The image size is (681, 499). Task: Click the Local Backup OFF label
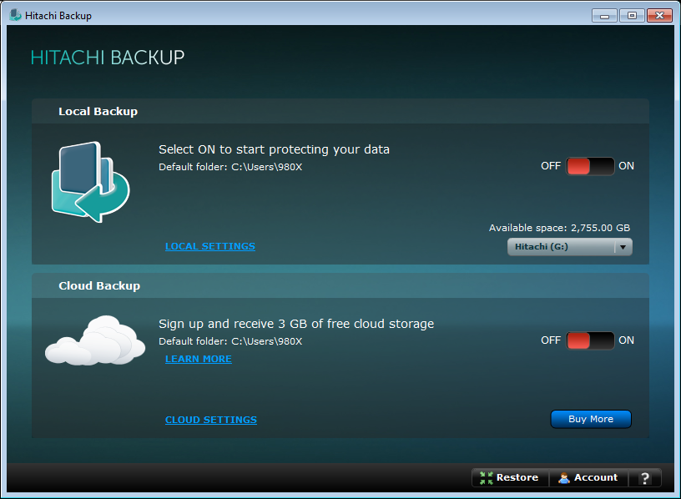point(551,166)
